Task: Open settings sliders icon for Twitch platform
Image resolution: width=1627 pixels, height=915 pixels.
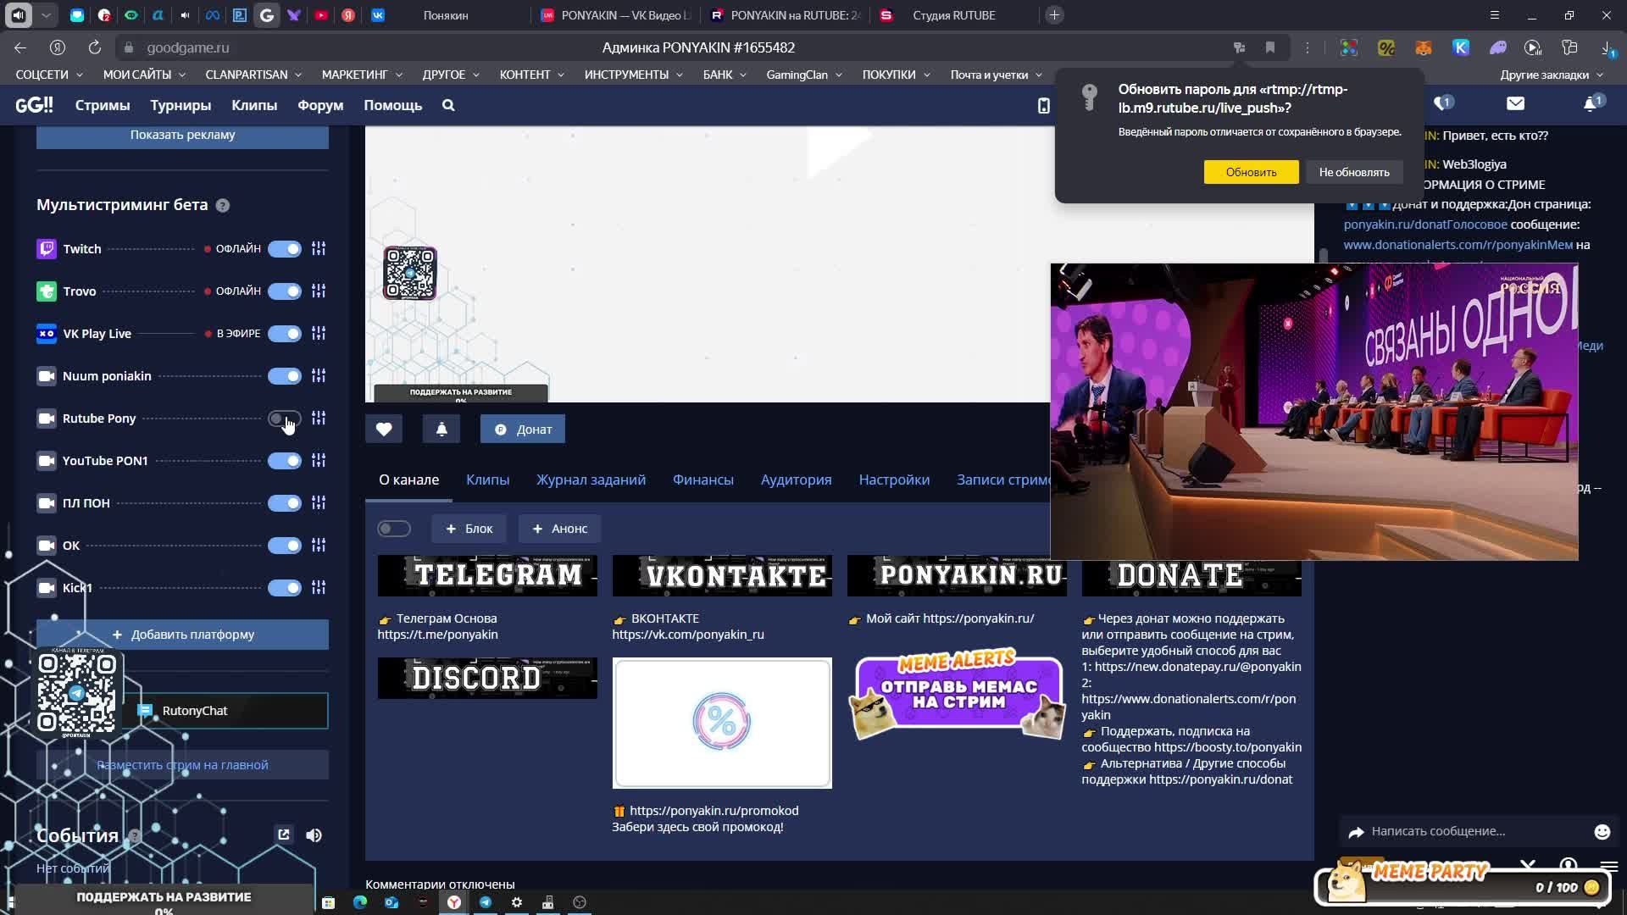Action: [319, 249]
